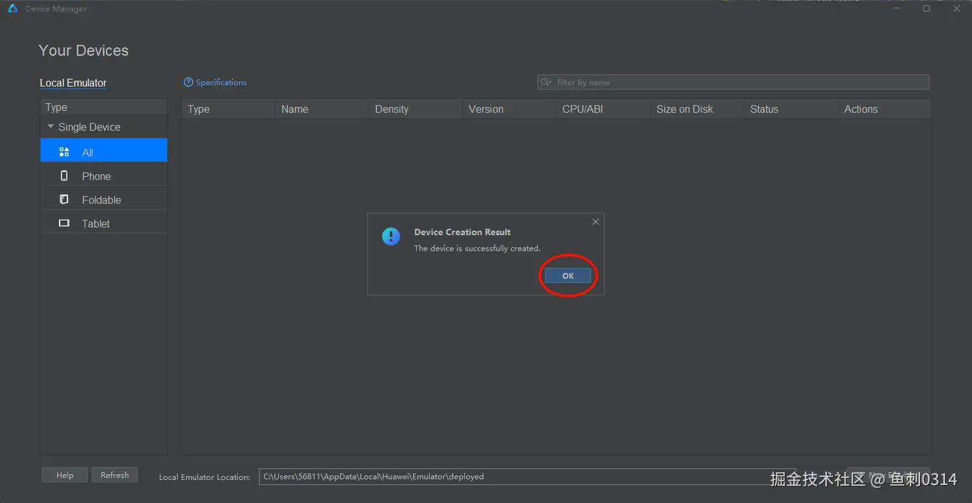Minimize the Device Manager window
The width and height of the screenshot is (972, 503).
tap(896, 8)
